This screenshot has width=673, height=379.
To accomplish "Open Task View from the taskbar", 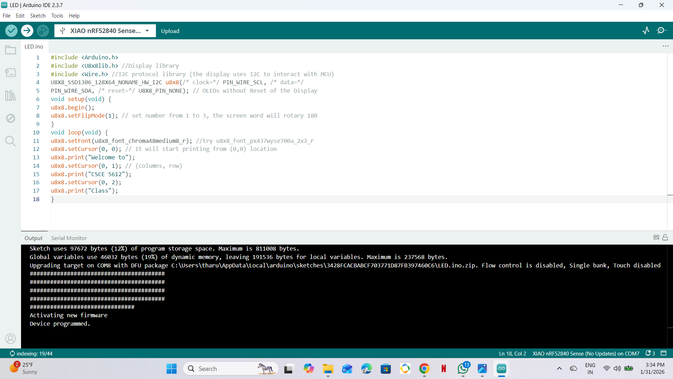I will pos(288,368).
